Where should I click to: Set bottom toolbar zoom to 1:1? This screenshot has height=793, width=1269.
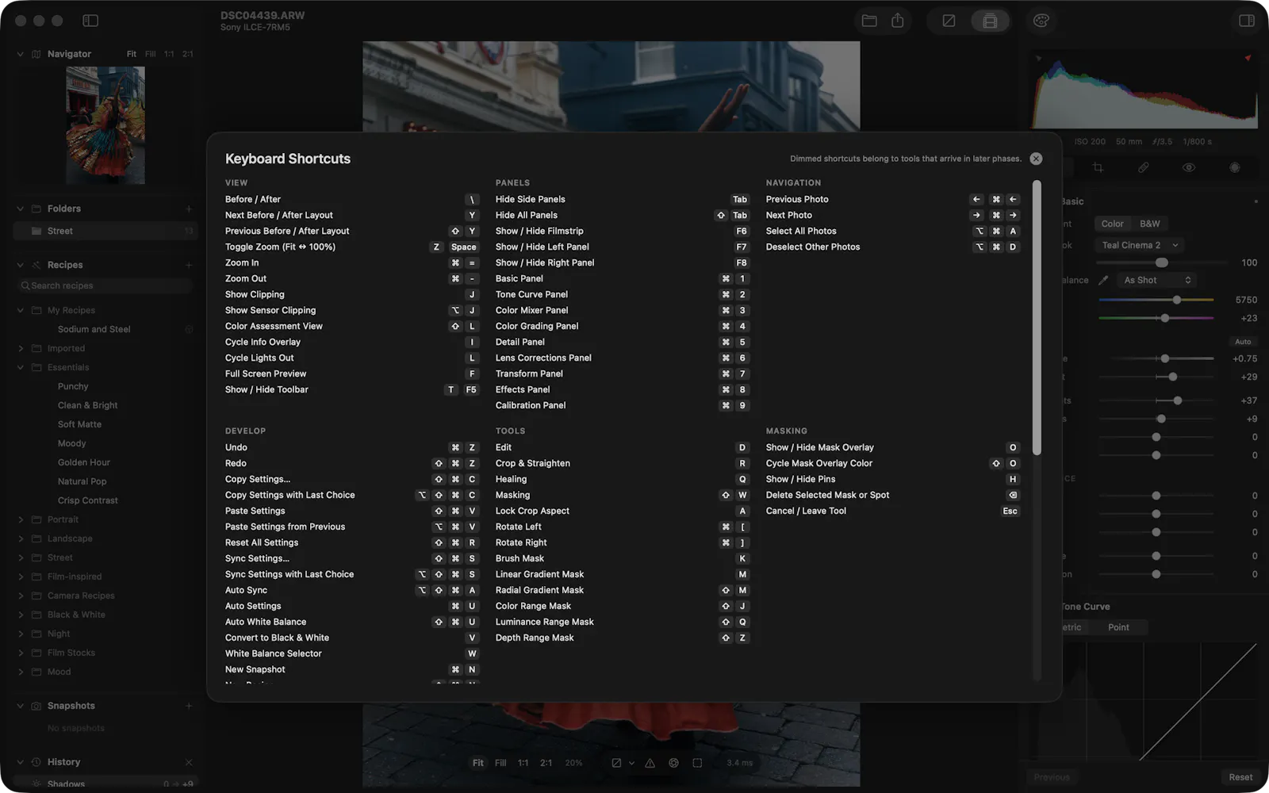click(523, 763)
